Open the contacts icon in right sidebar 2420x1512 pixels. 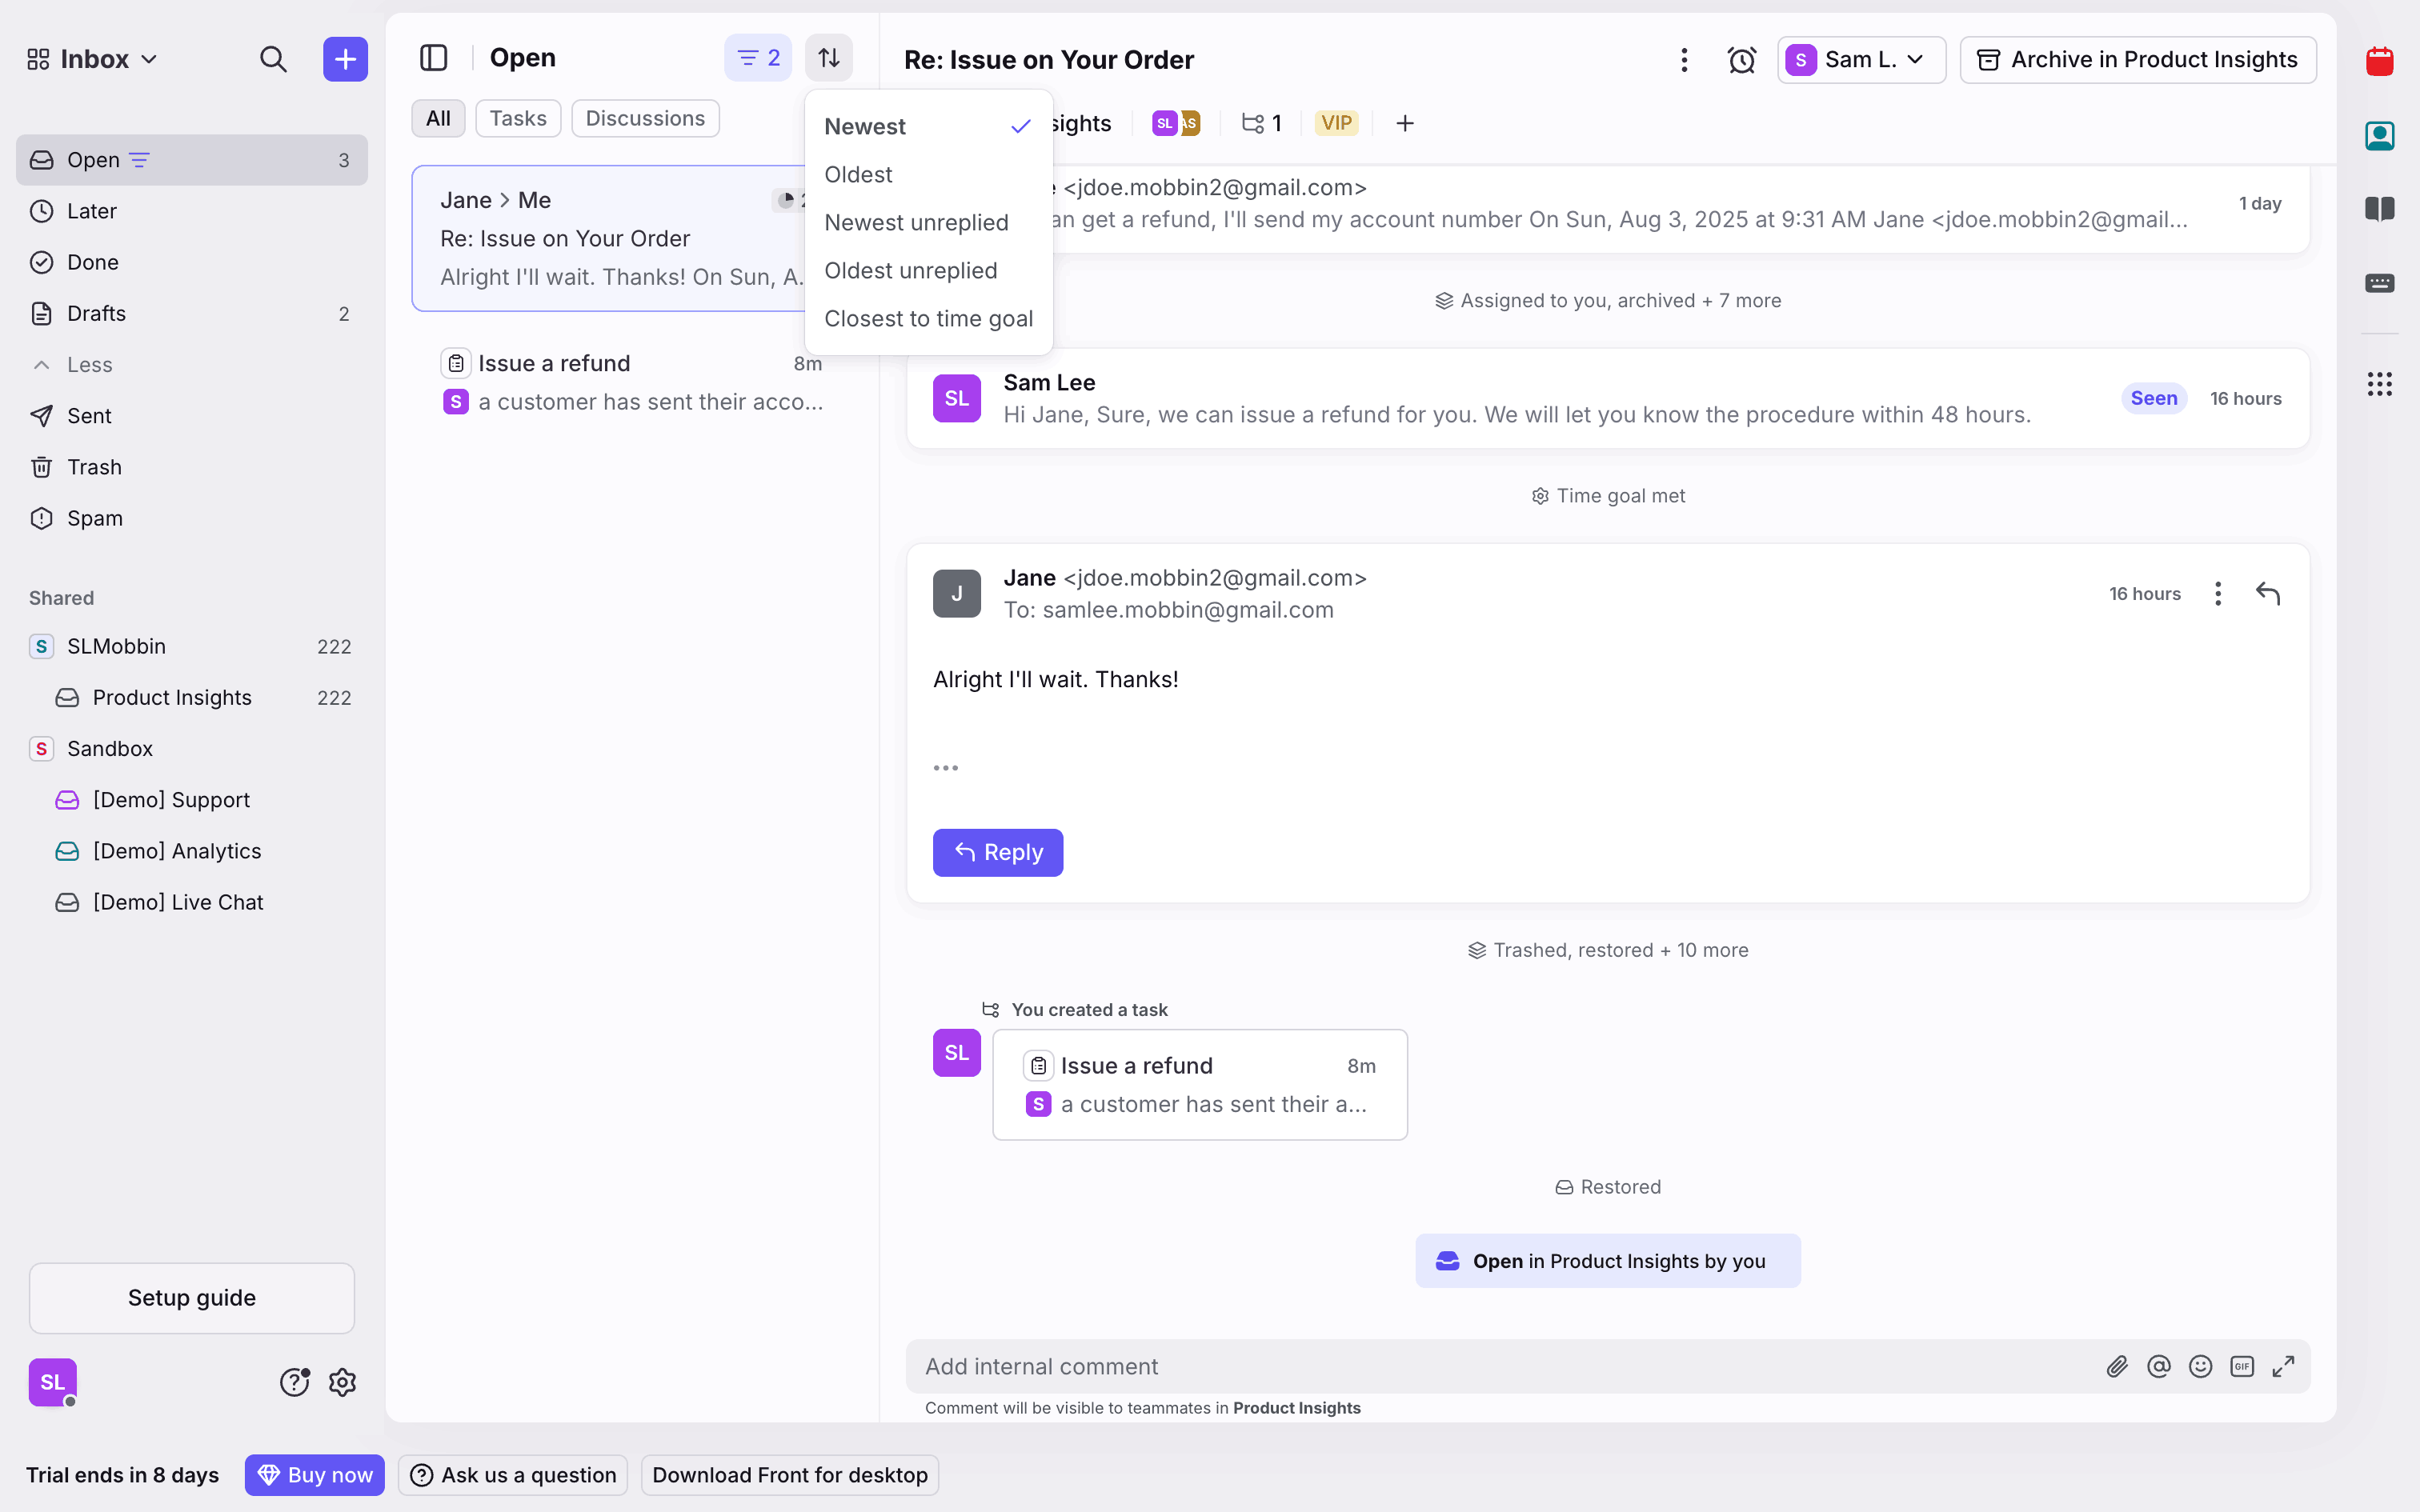[x=2379, y=136]
